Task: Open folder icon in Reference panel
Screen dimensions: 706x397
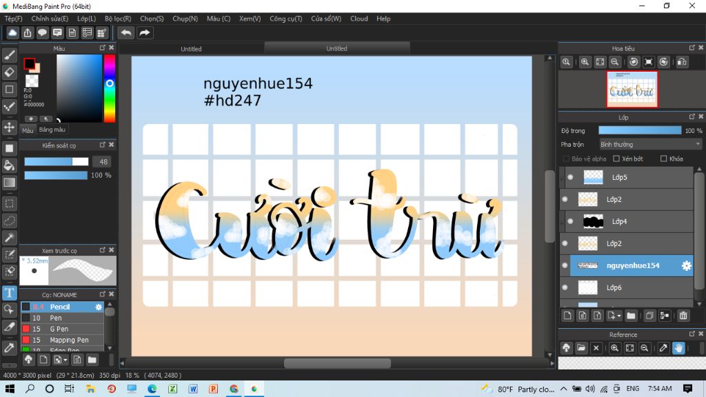Action: click(x=581, y=348)
